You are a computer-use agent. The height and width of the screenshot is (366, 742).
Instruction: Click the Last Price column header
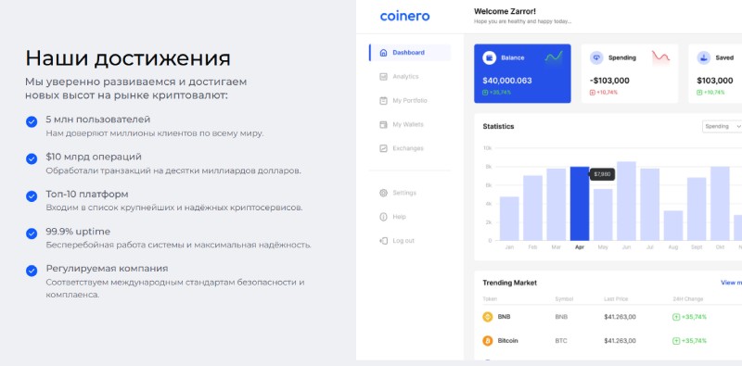(x=615, y=299)
